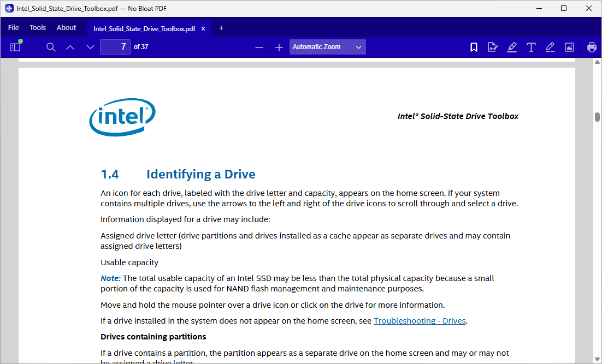602x364 pixels.
Task: Open the File menu
Action: (14, 28)
